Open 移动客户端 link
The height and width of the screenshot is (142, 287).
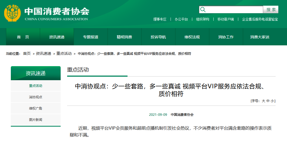(x=226, y=19)
